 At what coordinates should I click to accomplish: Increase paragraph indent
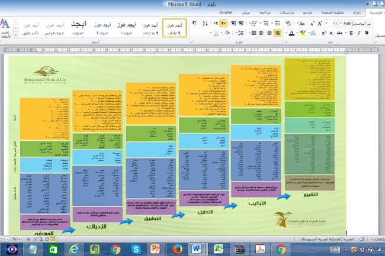pyautogui.click(x=233, y=23)
